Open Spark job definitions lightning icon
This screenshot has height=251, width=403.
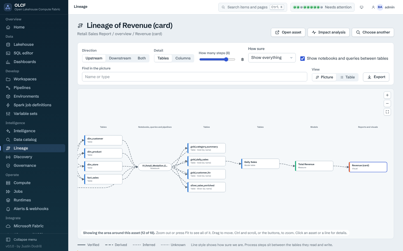8,105
